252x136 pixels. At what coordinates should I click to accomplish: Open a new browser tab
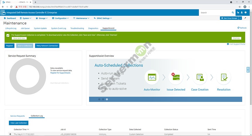(35, 2)
